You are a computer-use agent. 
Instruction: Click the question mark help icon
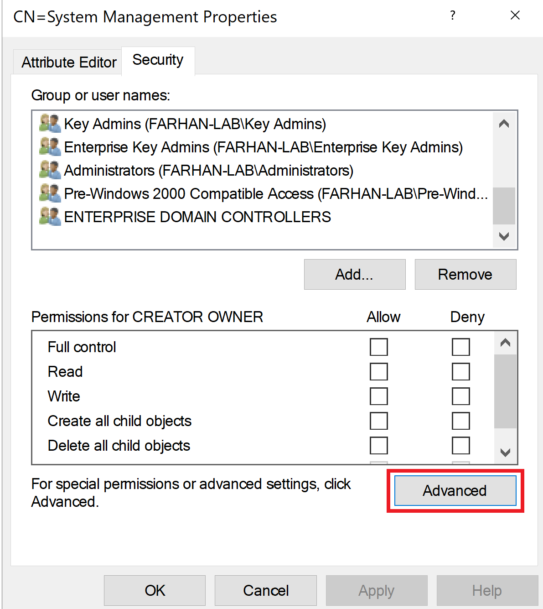coord(452,16)
